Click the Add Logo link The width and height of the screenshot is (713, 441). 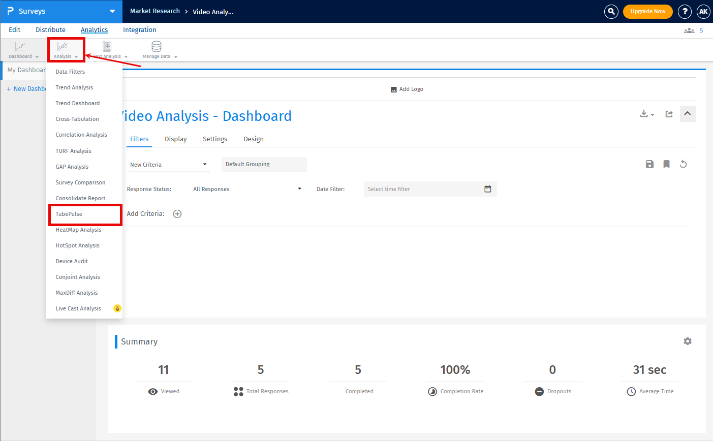(x=407, y=89)
